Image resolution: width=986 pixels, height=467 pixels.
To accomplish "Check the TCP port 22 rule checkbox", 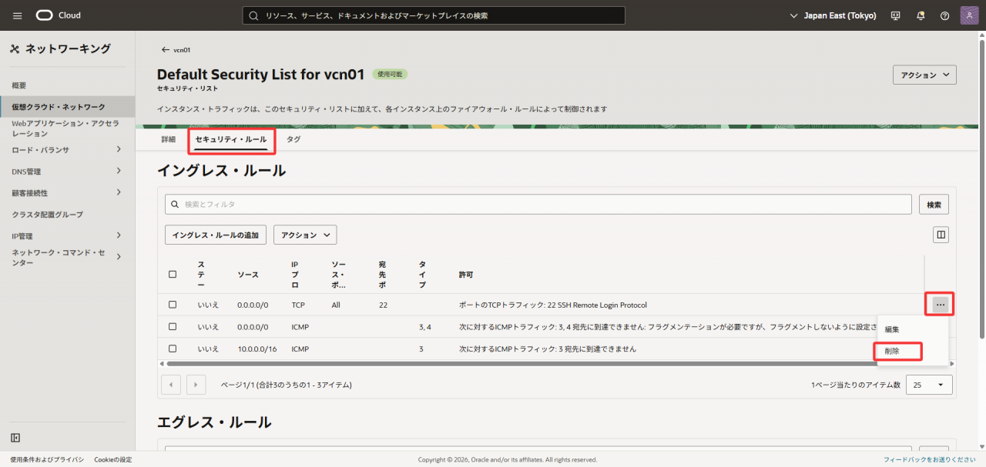I will (x=173, y=305).
